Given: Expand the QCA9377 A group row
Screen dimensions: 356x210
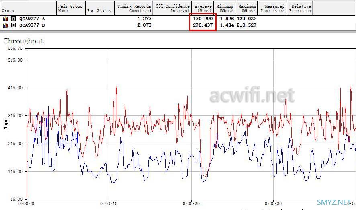Looking at the screenshot, I should click(13, 19).
